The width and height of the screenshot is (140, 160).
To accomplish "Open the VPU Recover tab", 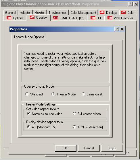I will click(x=120, y=18).
